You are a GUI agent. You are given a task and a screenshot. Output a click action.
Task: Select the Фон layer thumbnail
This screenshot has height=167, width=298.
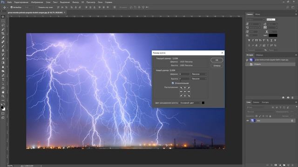(x=253, y=121)
